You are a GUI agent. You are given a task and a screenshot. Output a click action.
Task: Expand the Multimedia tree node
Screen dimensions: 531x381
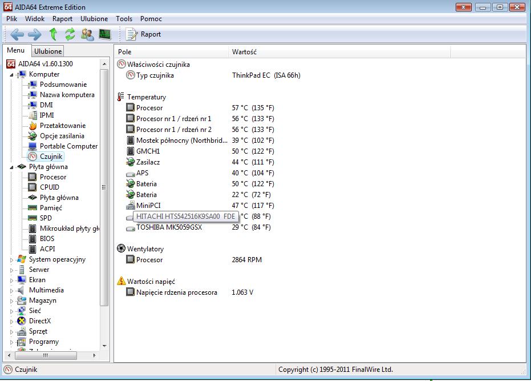click(x=11, y=291)
